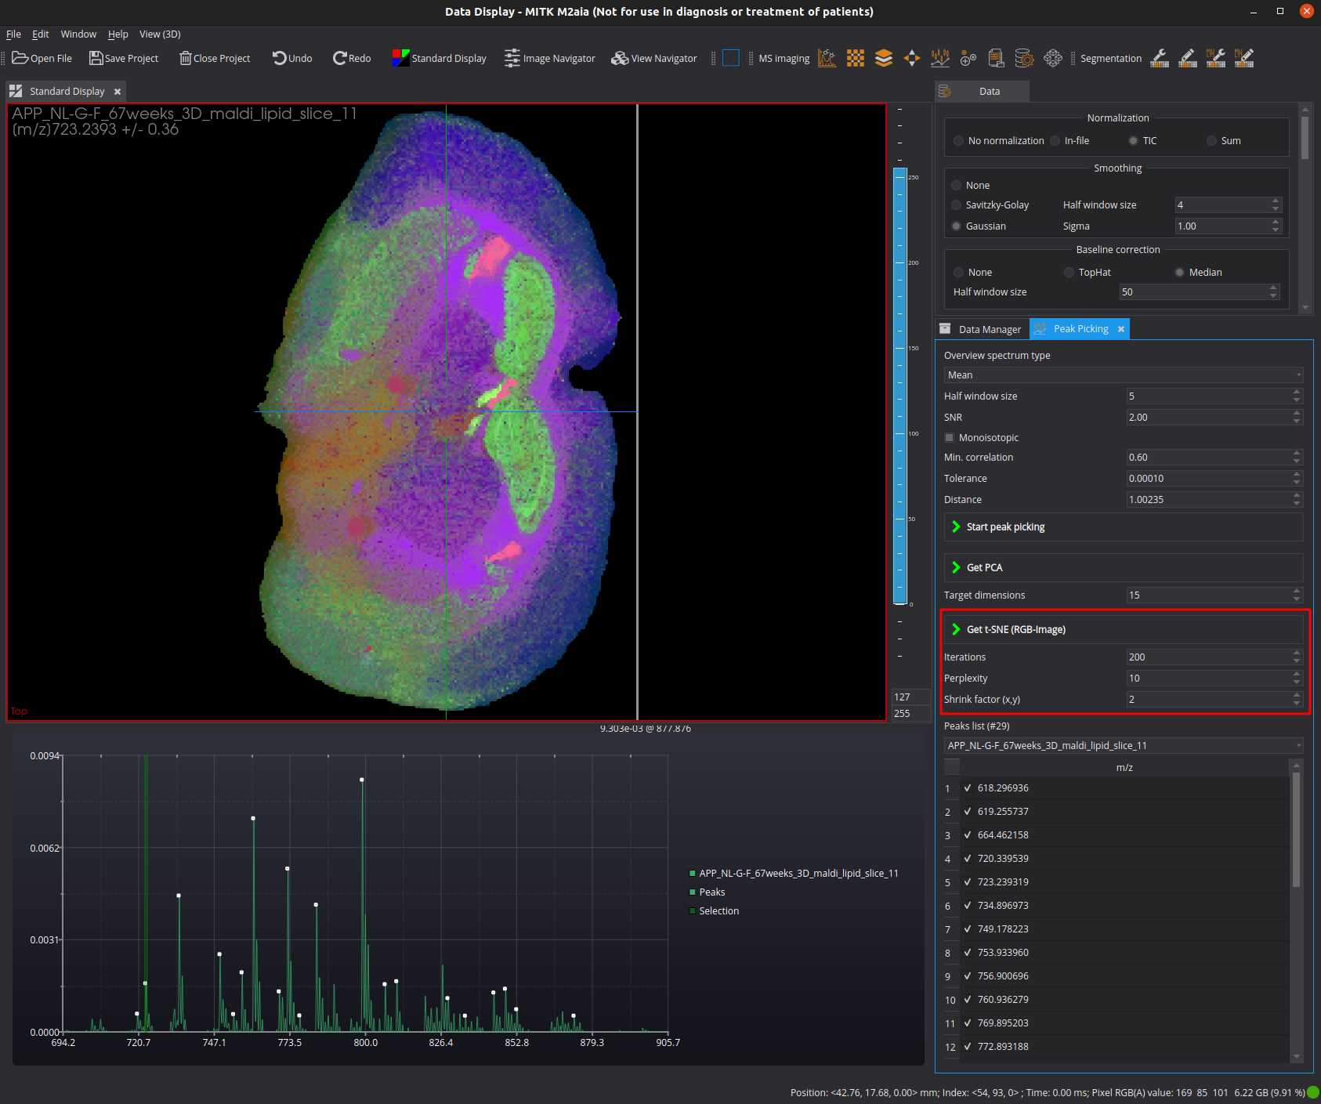Open the peaks list dataset dropdown
The height and width of the screenshot is (1104, 1321).
point(1124,746)
